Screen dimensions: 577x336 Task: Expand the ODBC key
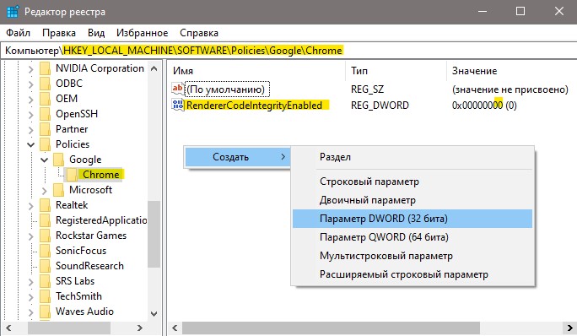point(31,84)
